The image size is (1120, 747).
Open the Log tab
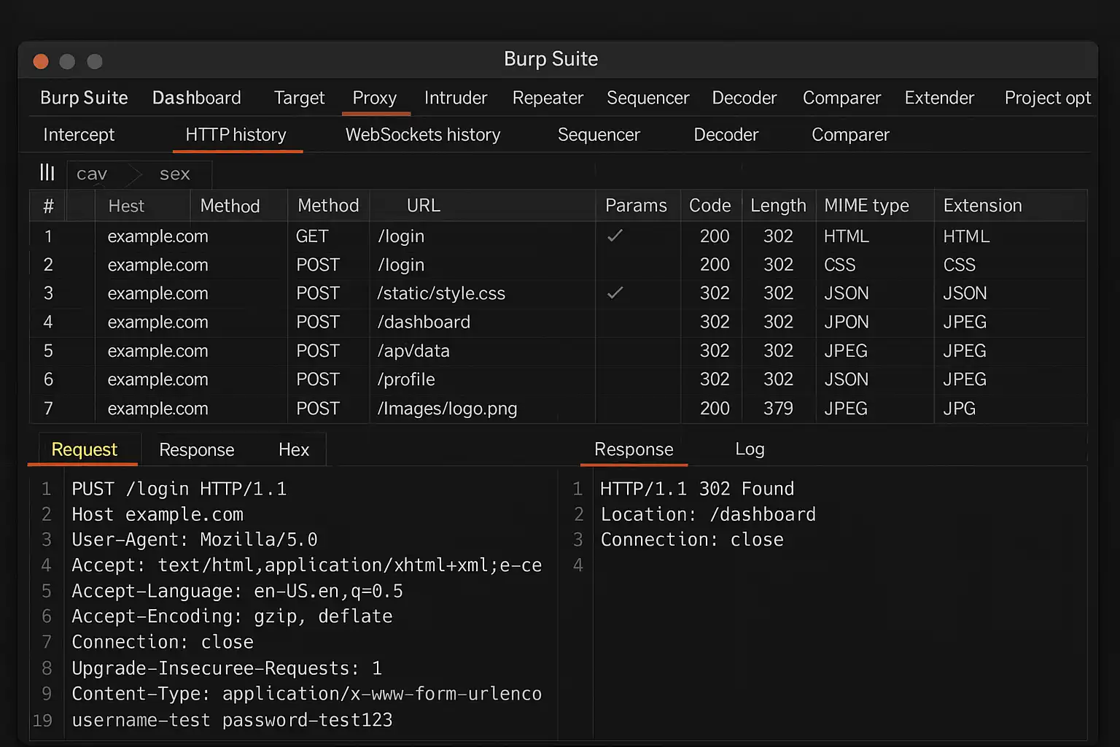click(x=750, y=449)
